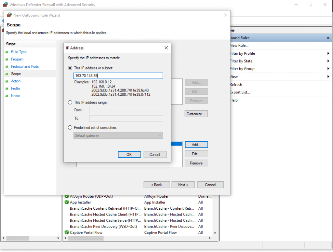333x252 pixels.
Task: Click Help in Actions pane
Action: point(234,100)
